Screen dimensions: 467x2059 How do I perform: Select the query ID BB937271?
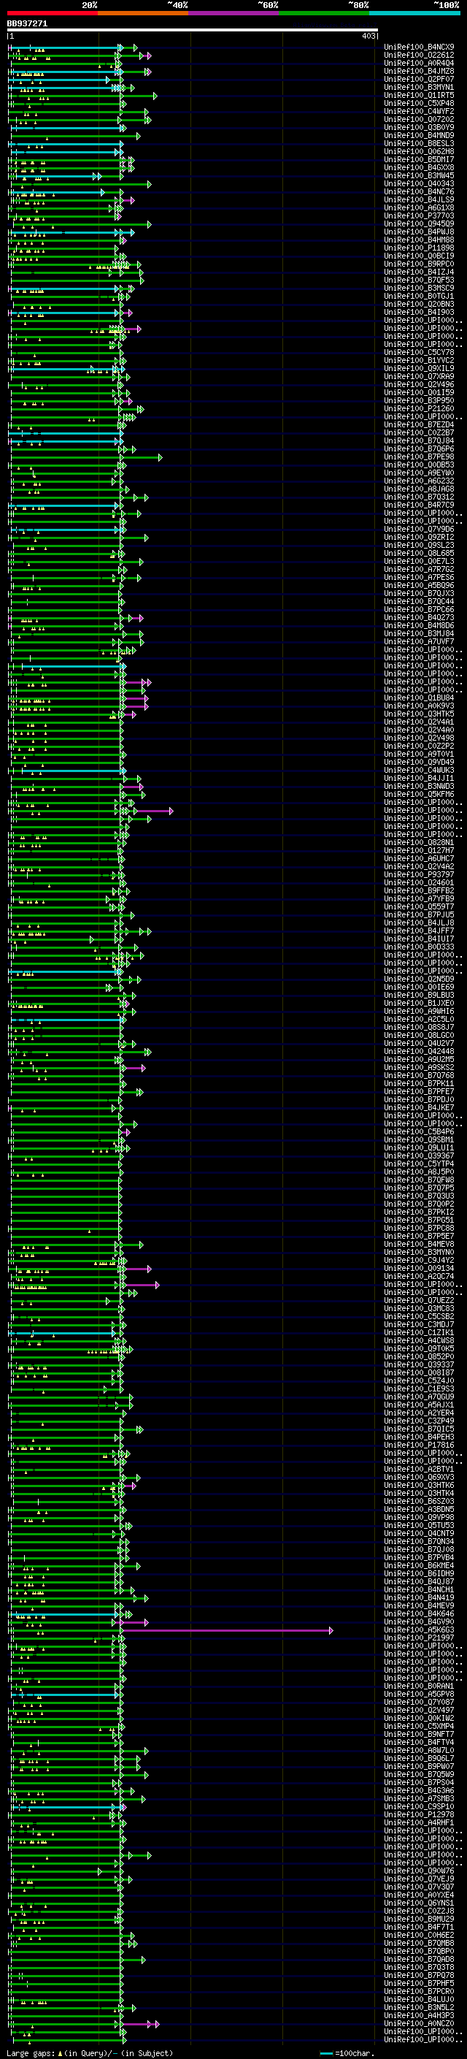27,24
